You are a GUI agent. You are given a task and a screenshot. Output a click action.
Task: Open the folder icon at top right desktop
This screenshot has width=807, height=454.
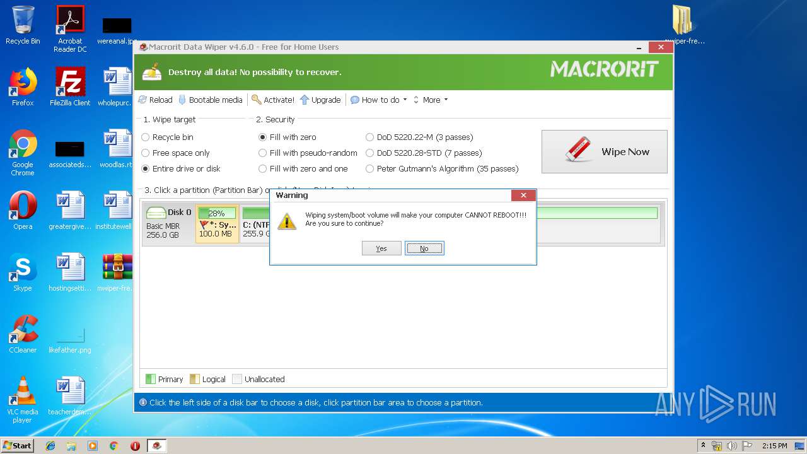[683, 25]
